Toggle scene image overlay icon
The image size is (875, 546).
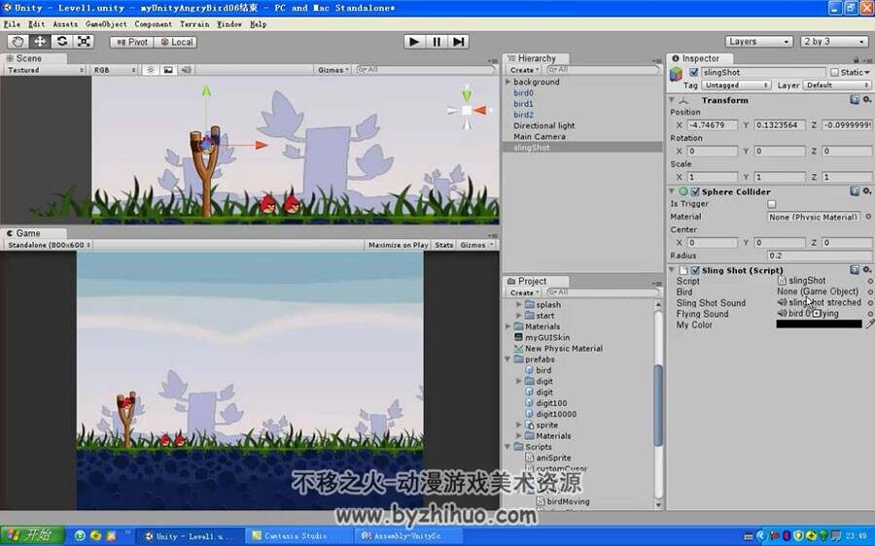point(168,70)
